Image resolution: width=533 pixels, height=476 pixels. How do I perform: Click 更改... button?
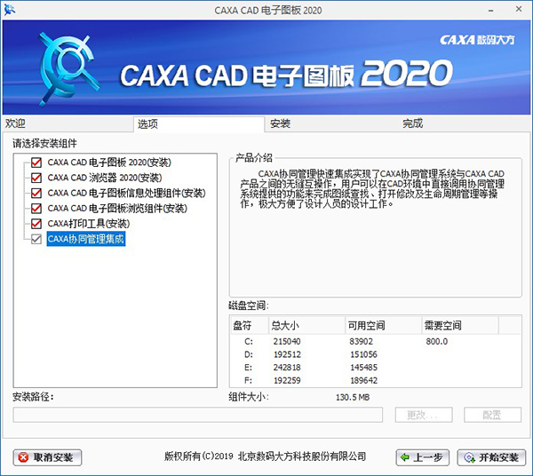coord(424,415)
